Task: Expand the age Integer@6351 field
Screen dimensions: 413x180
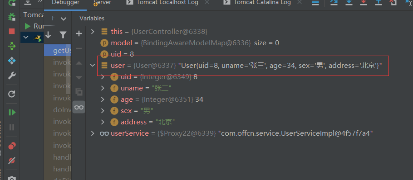Action: pyautogui.click(x=103, y=99)
